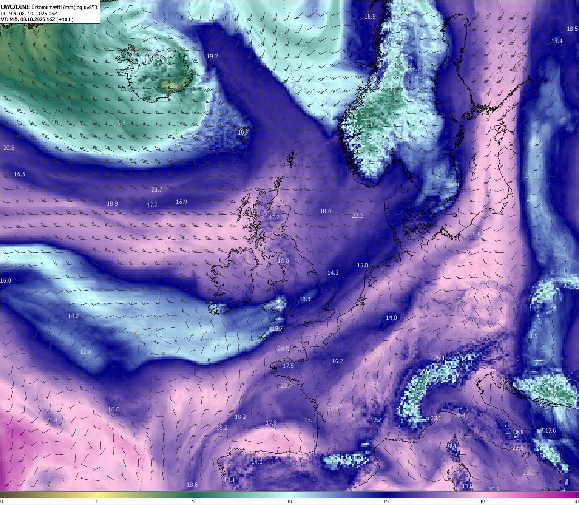The height and width of the screenshot is (505, 579).
Task: Click the color scale tick label 30
Action: click(x=482, y=501)
